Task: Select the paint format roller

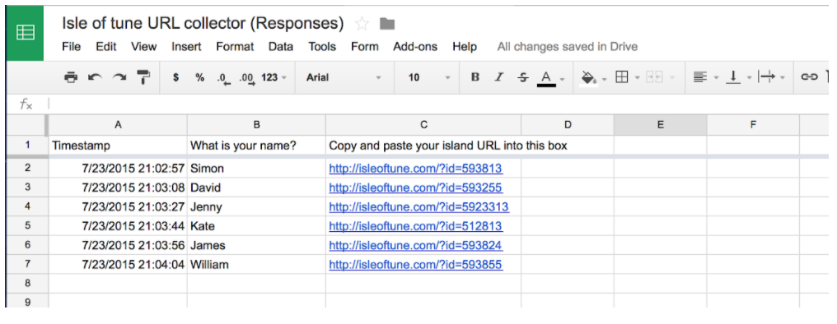Action: tap(143, 77)
